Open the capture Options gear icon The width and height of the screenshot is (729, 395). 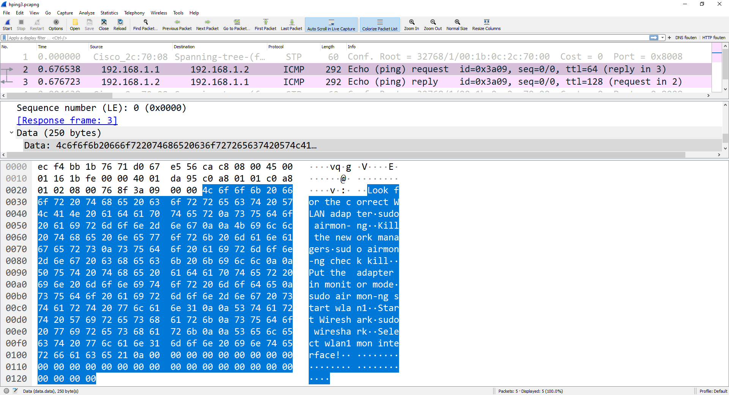point(56,22)
